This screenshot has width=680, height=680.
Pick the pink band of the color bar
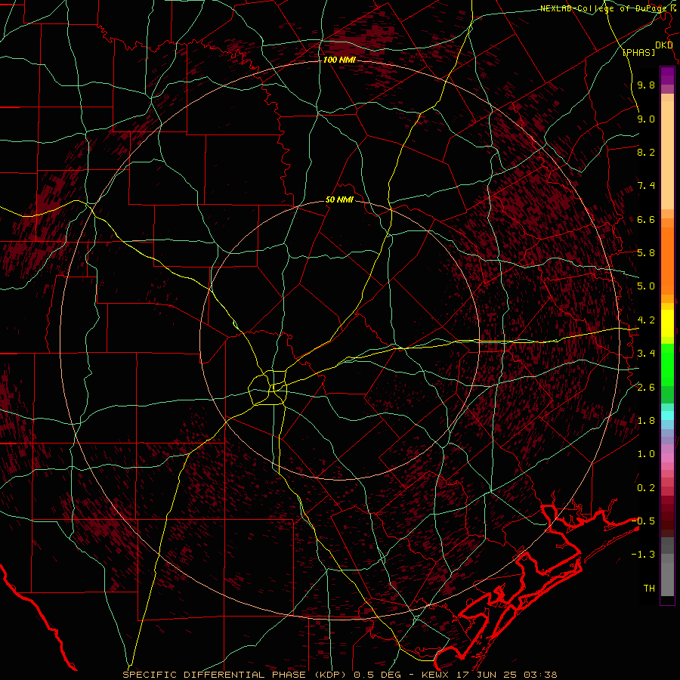tap(667, 458)
